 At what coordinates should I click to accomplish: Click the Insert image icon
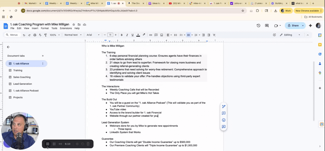[162, 35]
